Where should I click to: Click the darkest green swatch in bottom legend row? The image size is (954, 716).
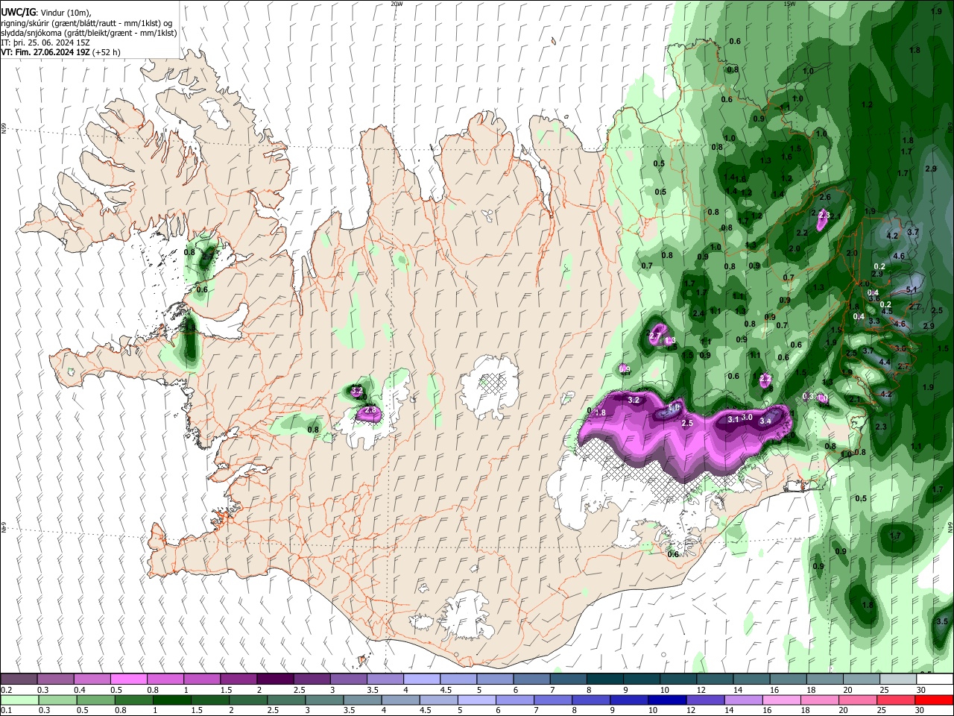[171, 700]
